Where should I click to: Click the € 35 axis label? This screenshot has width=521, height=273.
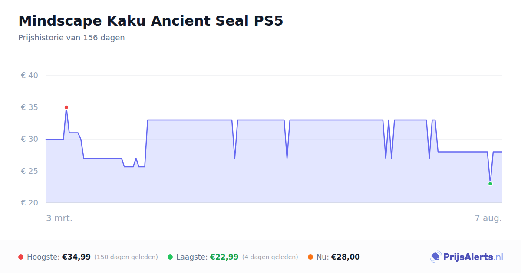click(30, 107)
